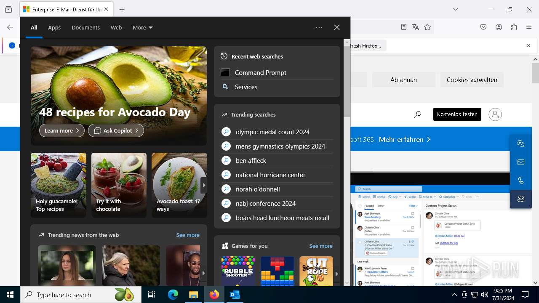Open Firefox application hamburger menu

[529, 27]
